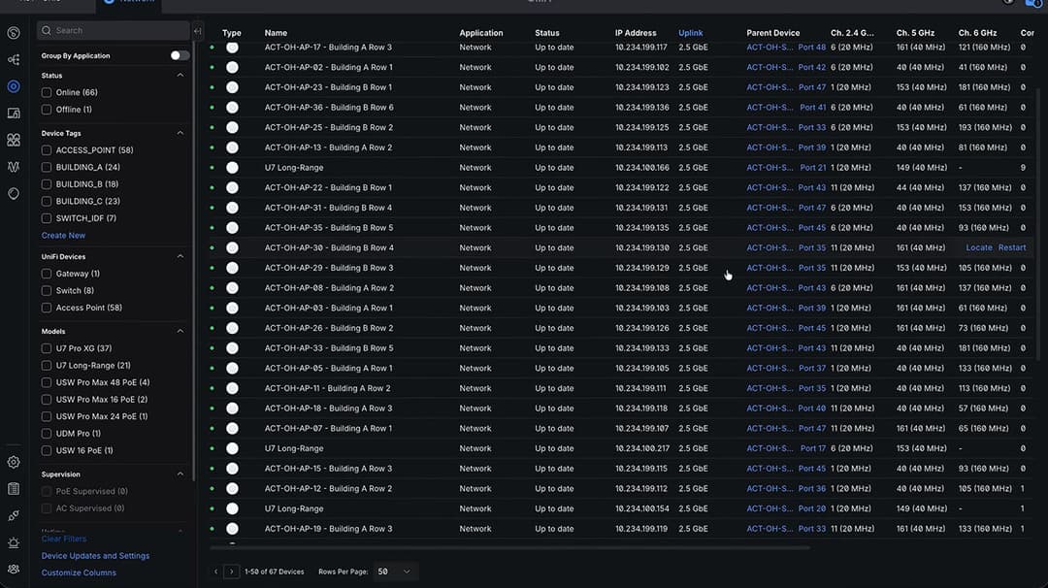The height and width of the screenshot is (588, 1048).
Task: Check the BUILDING_A (24) tag filter
Action: tap(47, 167)
